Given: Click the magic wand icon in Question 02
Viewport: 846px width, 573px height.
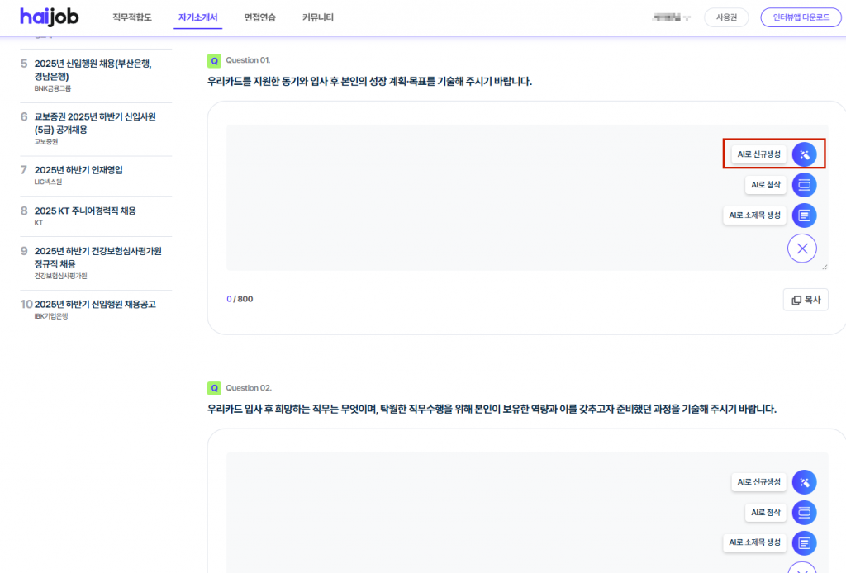Looking at the screenshot, I should coord(804,482).
